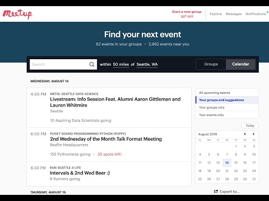Click '2,962 events near you' text
This screenshot has height=201, width=269.
coord(169,44)
